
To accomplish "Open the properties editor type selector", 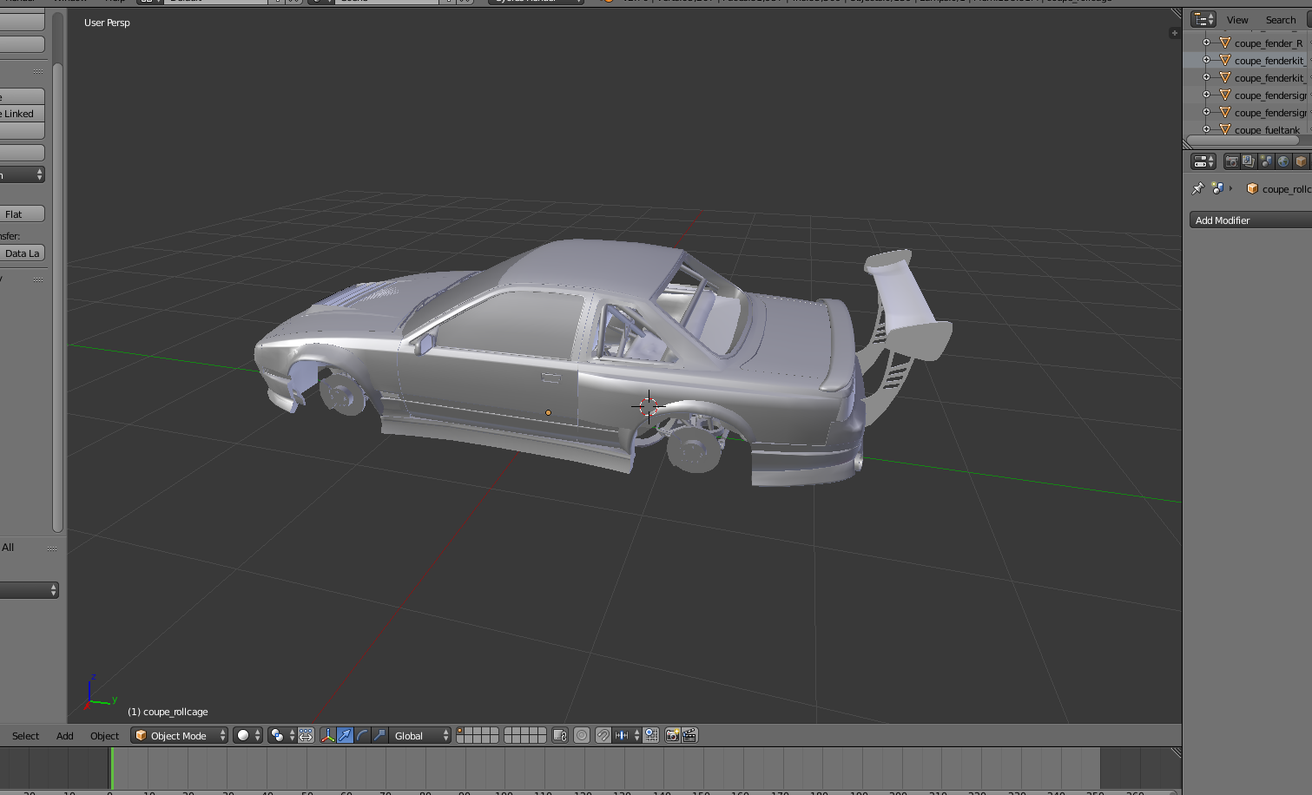I will (1203, 161).
